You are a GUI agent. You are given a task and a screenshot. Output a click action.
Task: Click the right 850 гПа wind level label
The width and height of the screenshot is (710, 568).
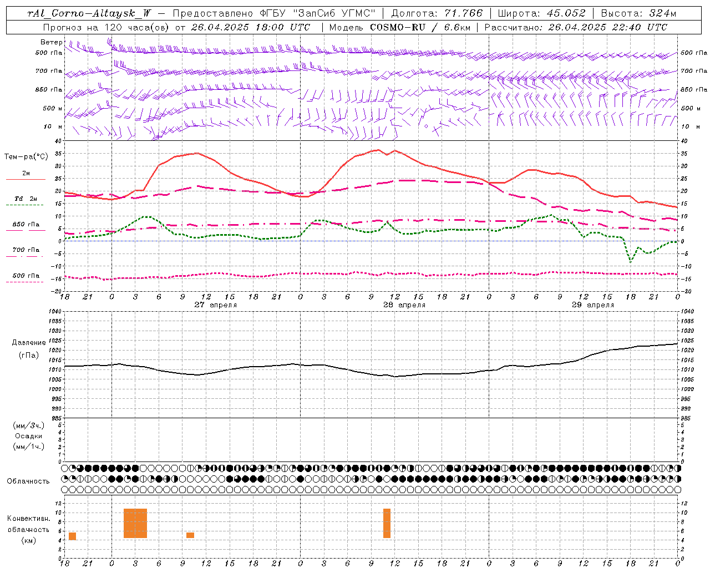click(x=694, y=89)
